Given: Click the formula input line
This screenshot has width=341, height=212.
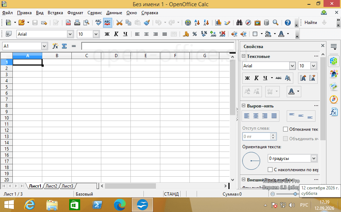Looking at the screenshot, I should [158, 46].
